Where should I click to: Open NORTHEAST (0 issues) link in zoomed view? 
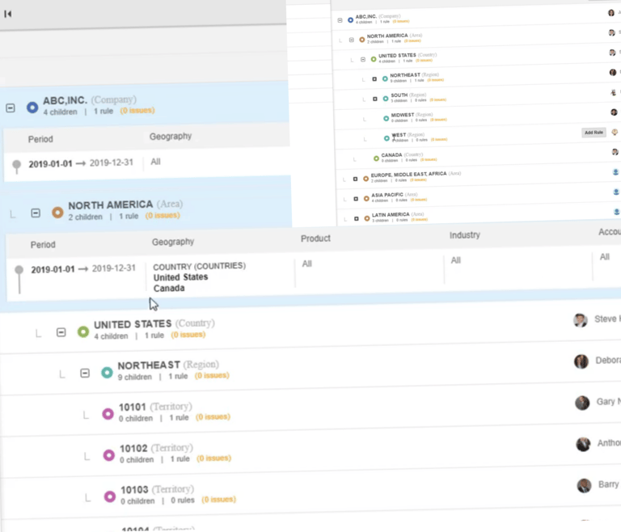point(212,375)
